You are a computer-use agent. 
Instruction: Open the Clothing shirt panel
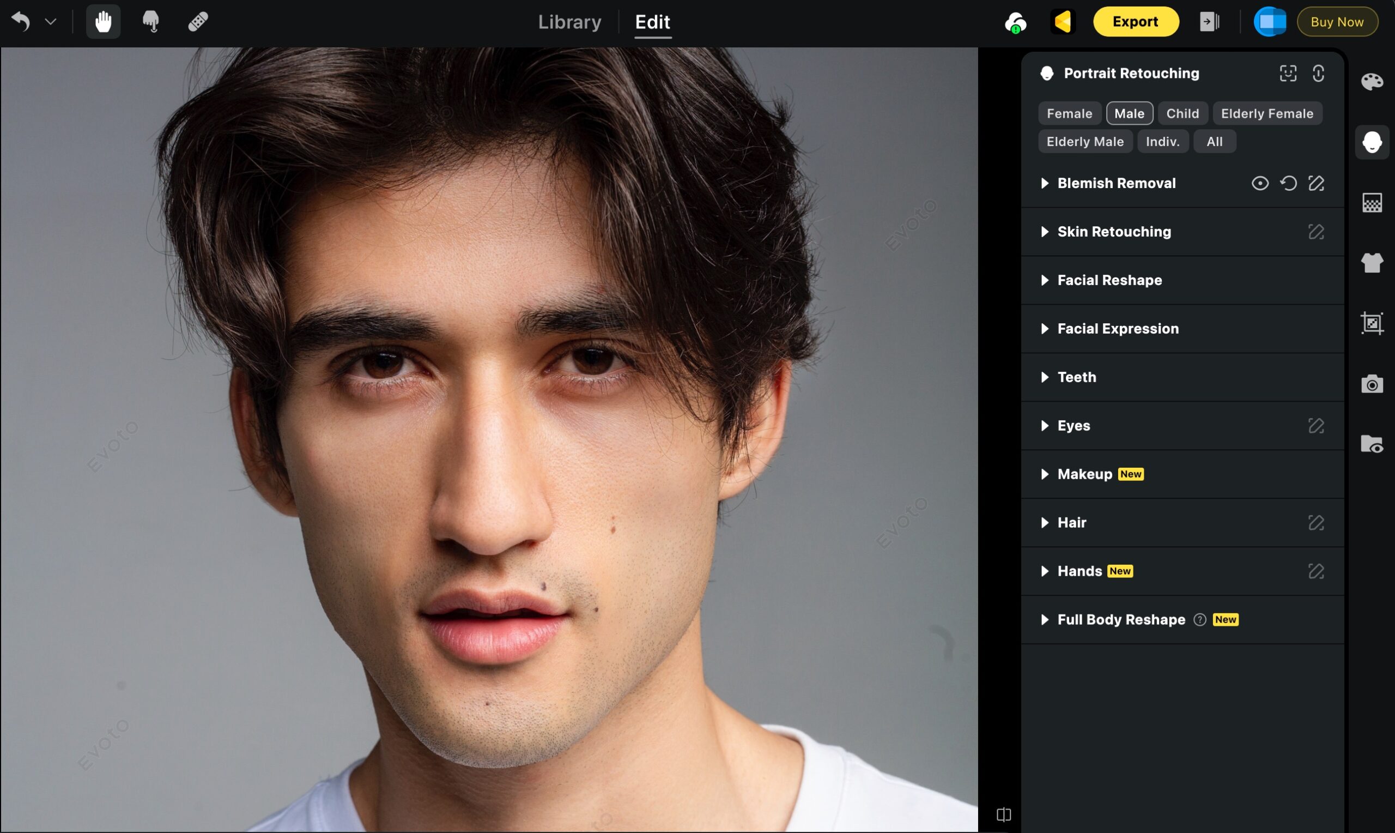(x=1372, y=263)
